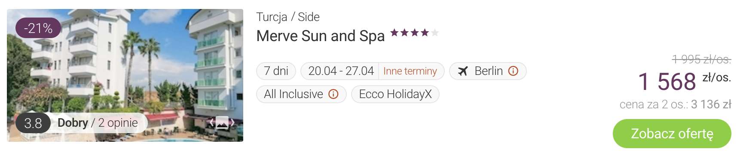Open the Merve Sun and Spa title
This screenshot has height=161, width=740.
pos(321,36)
